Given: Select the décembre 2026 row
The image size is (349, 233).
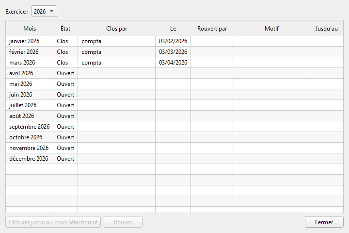Looking at the screenshot, I should tap(174, 159).
